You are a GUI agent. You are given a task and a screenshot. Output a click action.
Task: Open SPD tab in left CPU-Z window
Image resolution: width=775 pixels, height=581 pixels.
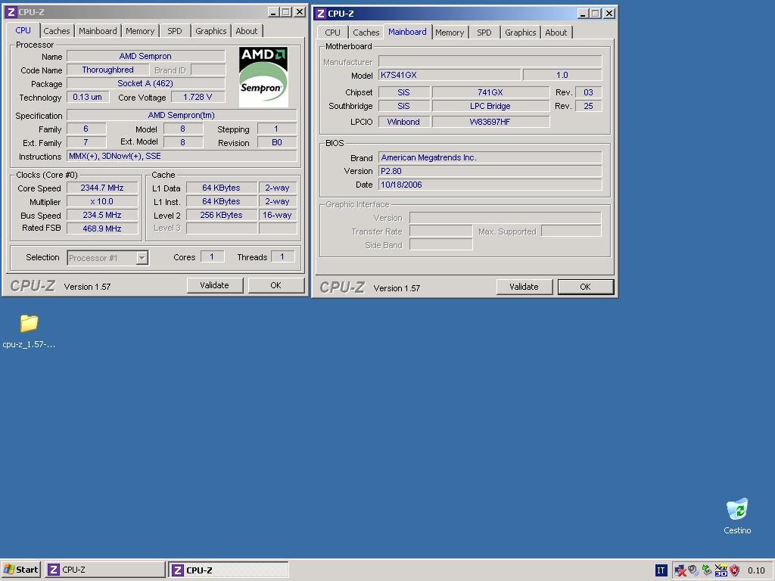pyautogui.click(x=175, y=30)
